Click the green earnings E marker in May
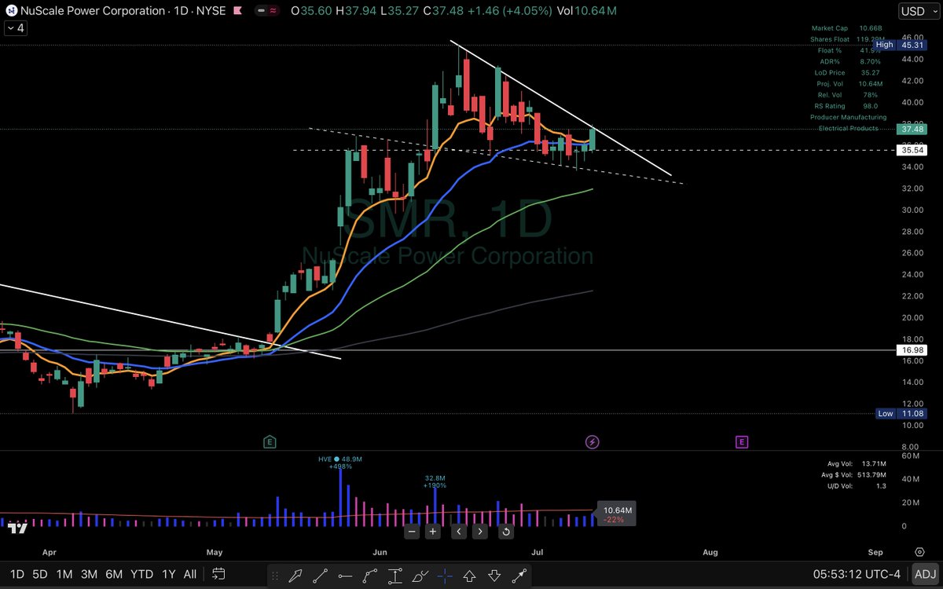943x589 pixels. pyautogui.click(x=270, y=442)
